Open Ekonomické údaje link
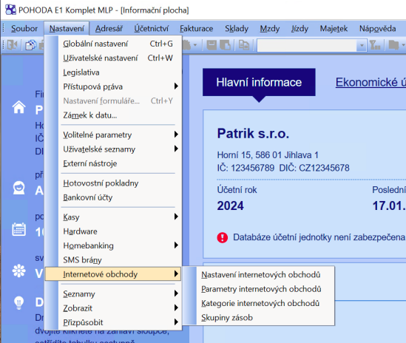The height and width of the screenshot is (343, 406). click(371, 82)
